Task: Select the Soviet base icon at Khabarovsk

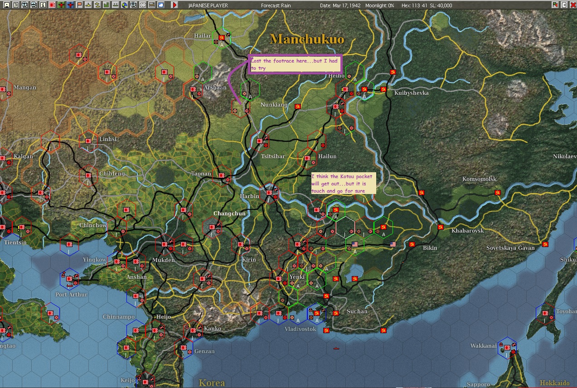Action: point(440,227)
